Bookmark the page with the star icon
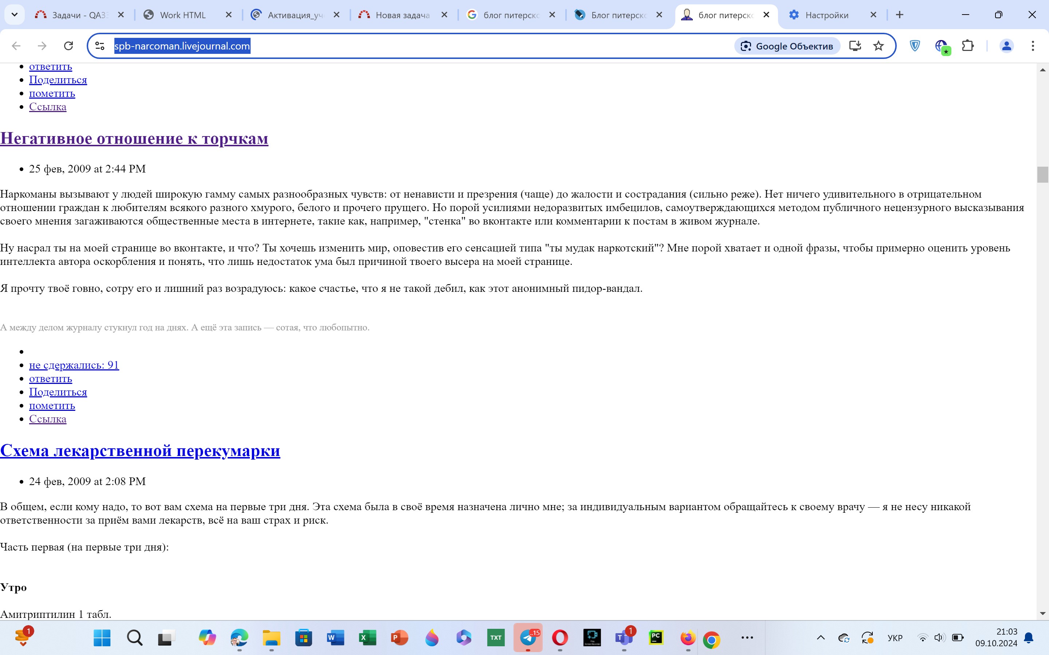The image size is (1049, 655). [878, 46]
